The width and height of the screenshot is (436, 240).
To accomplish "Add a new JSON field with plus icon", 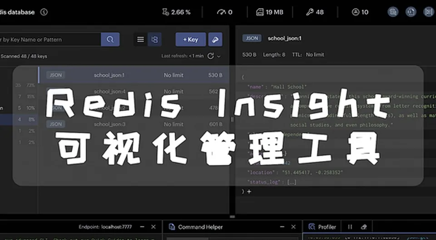I will 249,192.
